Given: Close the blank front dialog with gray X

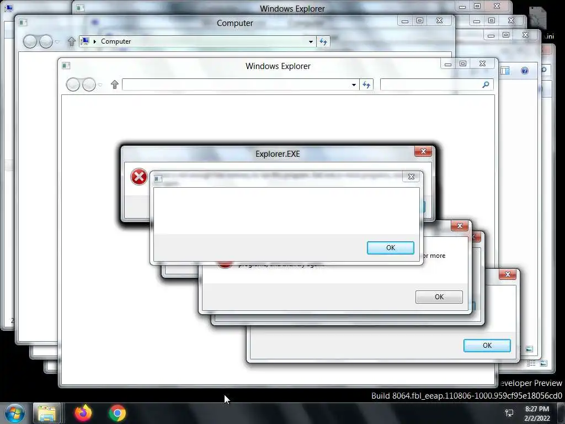Looking at the screenshot, I should click(x=411, y=177).
